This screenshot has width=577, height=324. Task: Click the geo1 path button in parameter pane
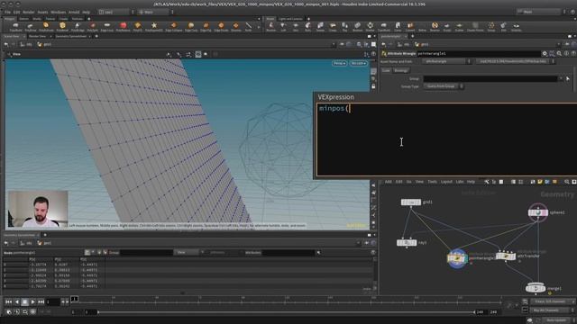tap(422, 44)
